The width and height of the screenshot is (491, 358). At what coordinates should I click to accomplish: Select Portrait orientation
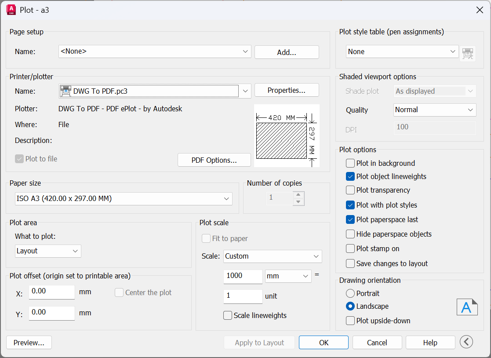click(x=350, y=293)
